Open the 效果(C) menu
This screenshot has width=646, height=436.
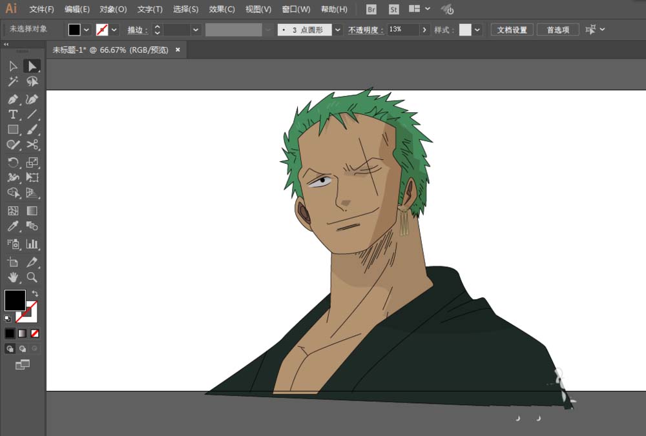[x=222, y=10]
